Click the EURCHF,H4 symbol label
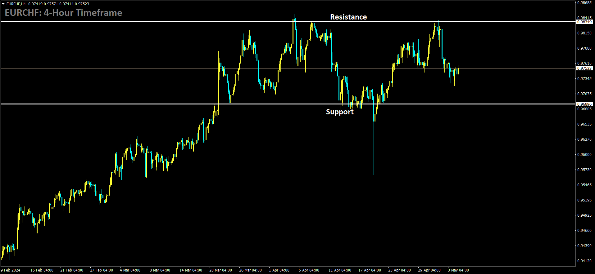Image resolution: width=595 pixels, height=274 pixels. tap(16, 4)
